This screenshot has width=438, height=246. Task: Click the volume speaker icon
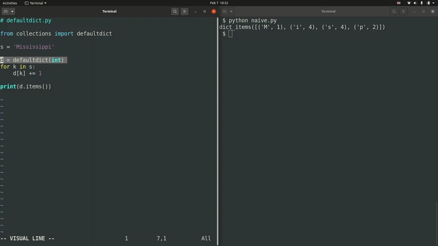[x=415, y=3]
